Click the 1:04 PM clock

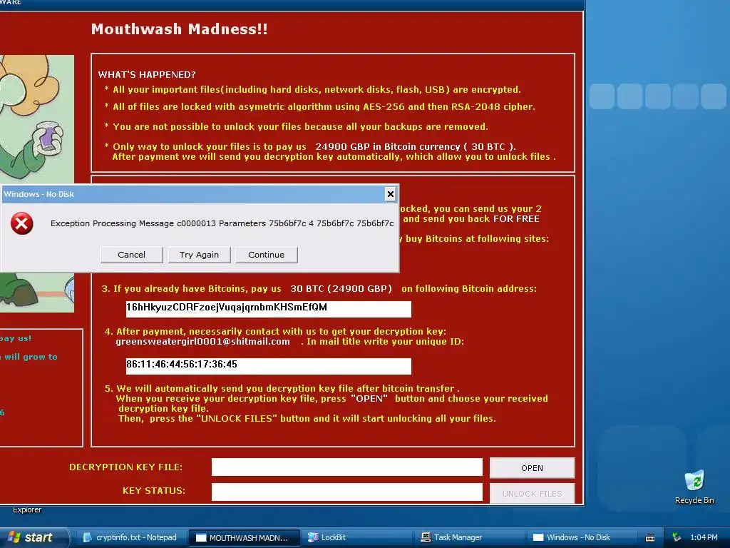point(704,537)
